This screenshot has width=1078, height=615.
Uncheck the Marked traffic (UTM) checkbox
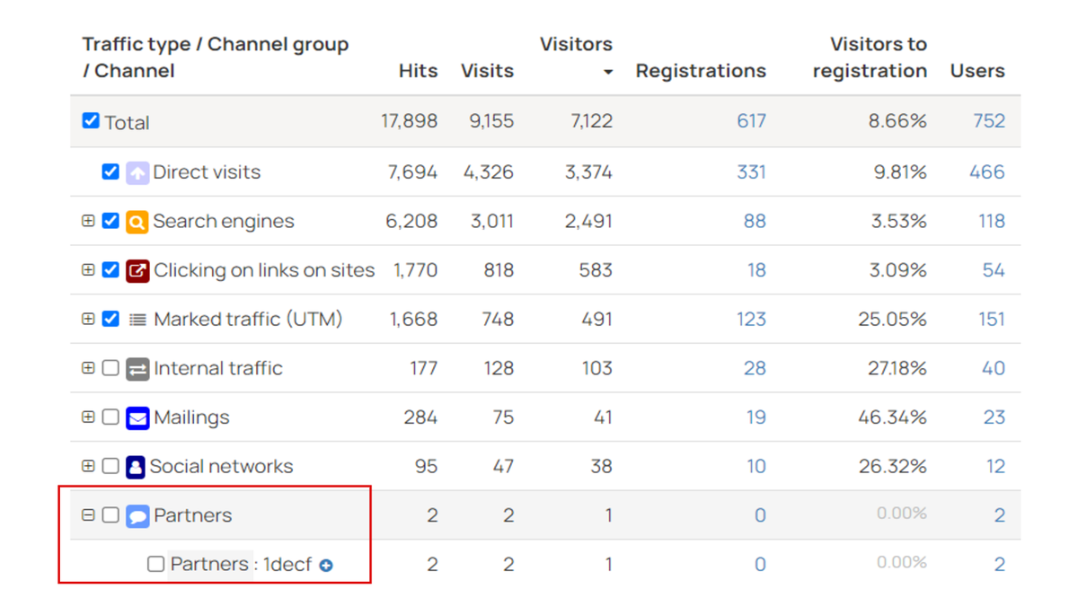(x=110, y=319)
